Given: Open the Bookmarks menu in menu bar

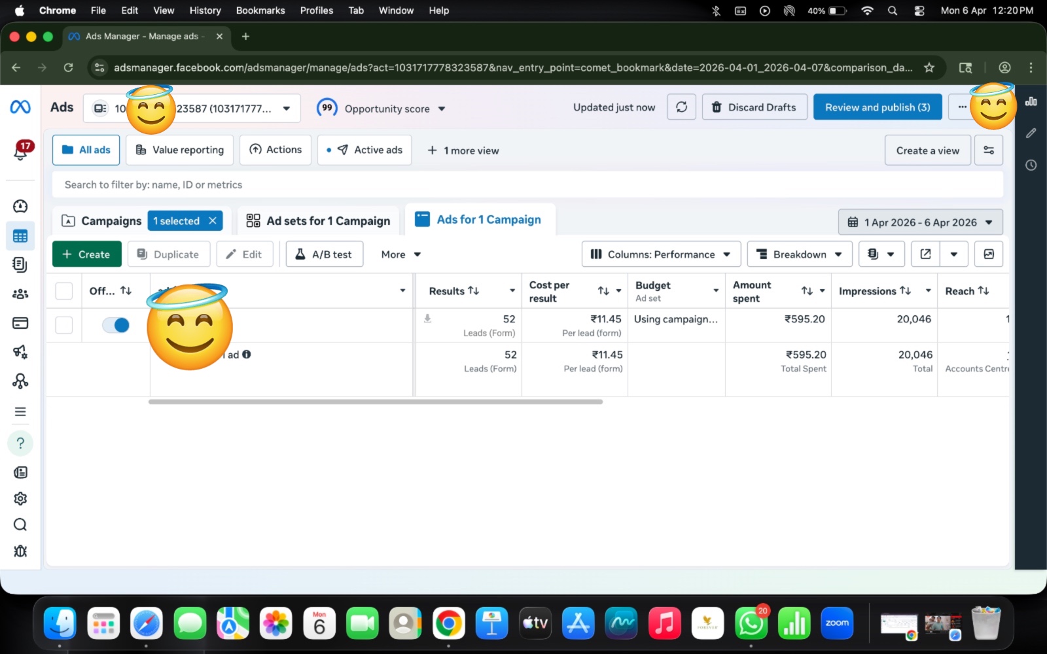Looking at the screenshot, I should coord(260,10).
